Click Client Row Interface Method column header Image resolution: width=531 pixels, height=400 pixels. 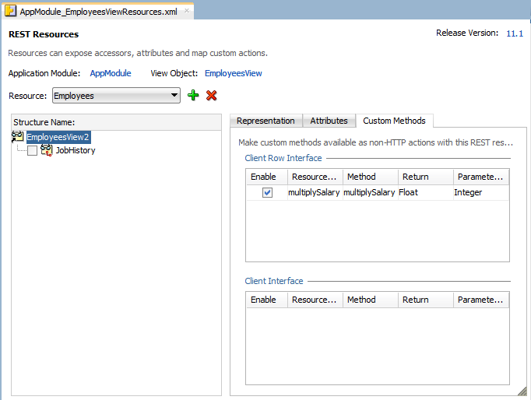371,177
